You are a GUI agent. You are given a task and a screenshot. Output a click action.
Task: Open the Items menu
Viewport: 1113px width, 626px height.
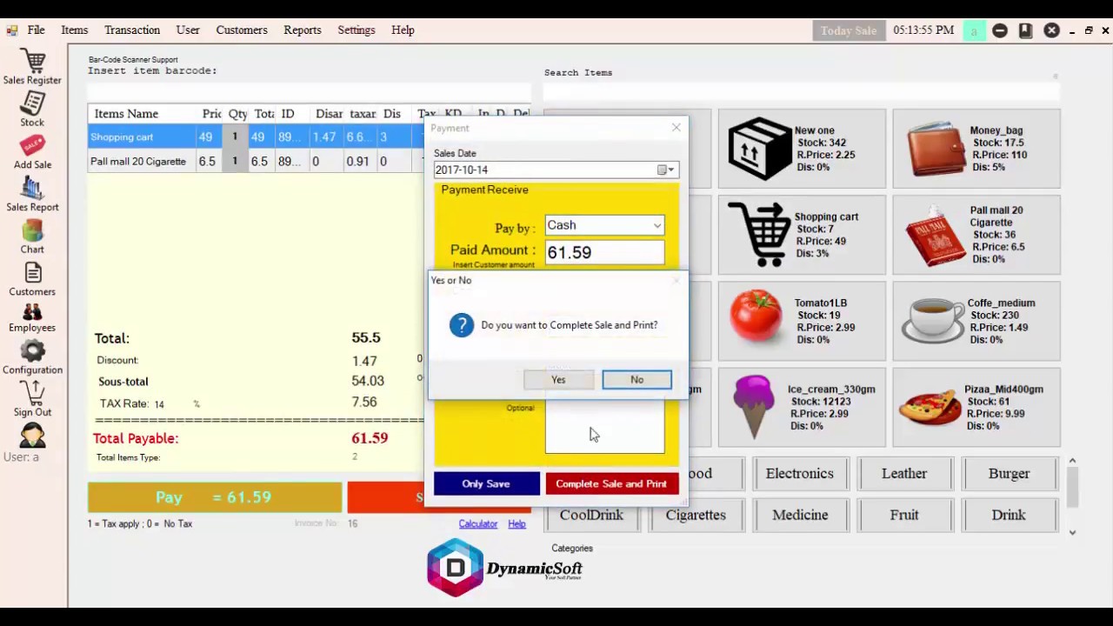[74, 30]
